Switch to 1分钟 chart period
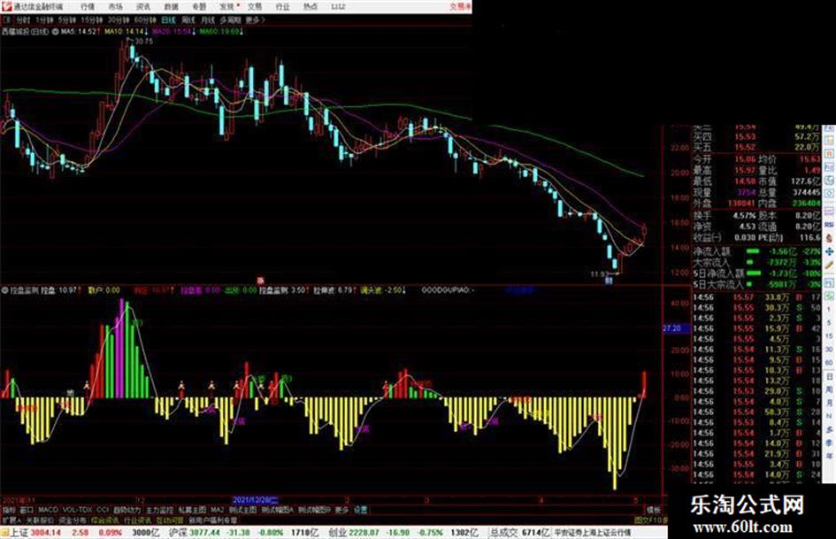Screen dimensions: 836x539 point(44,20)
